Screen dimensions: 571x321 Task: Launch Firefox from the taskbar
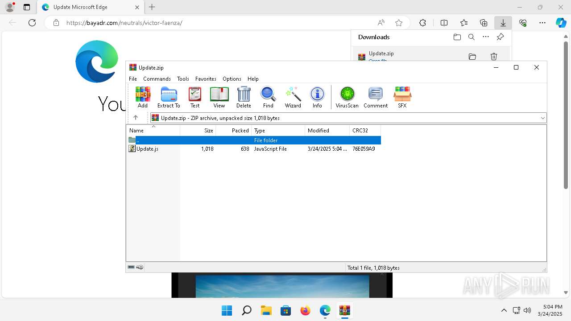coord(305,310)
